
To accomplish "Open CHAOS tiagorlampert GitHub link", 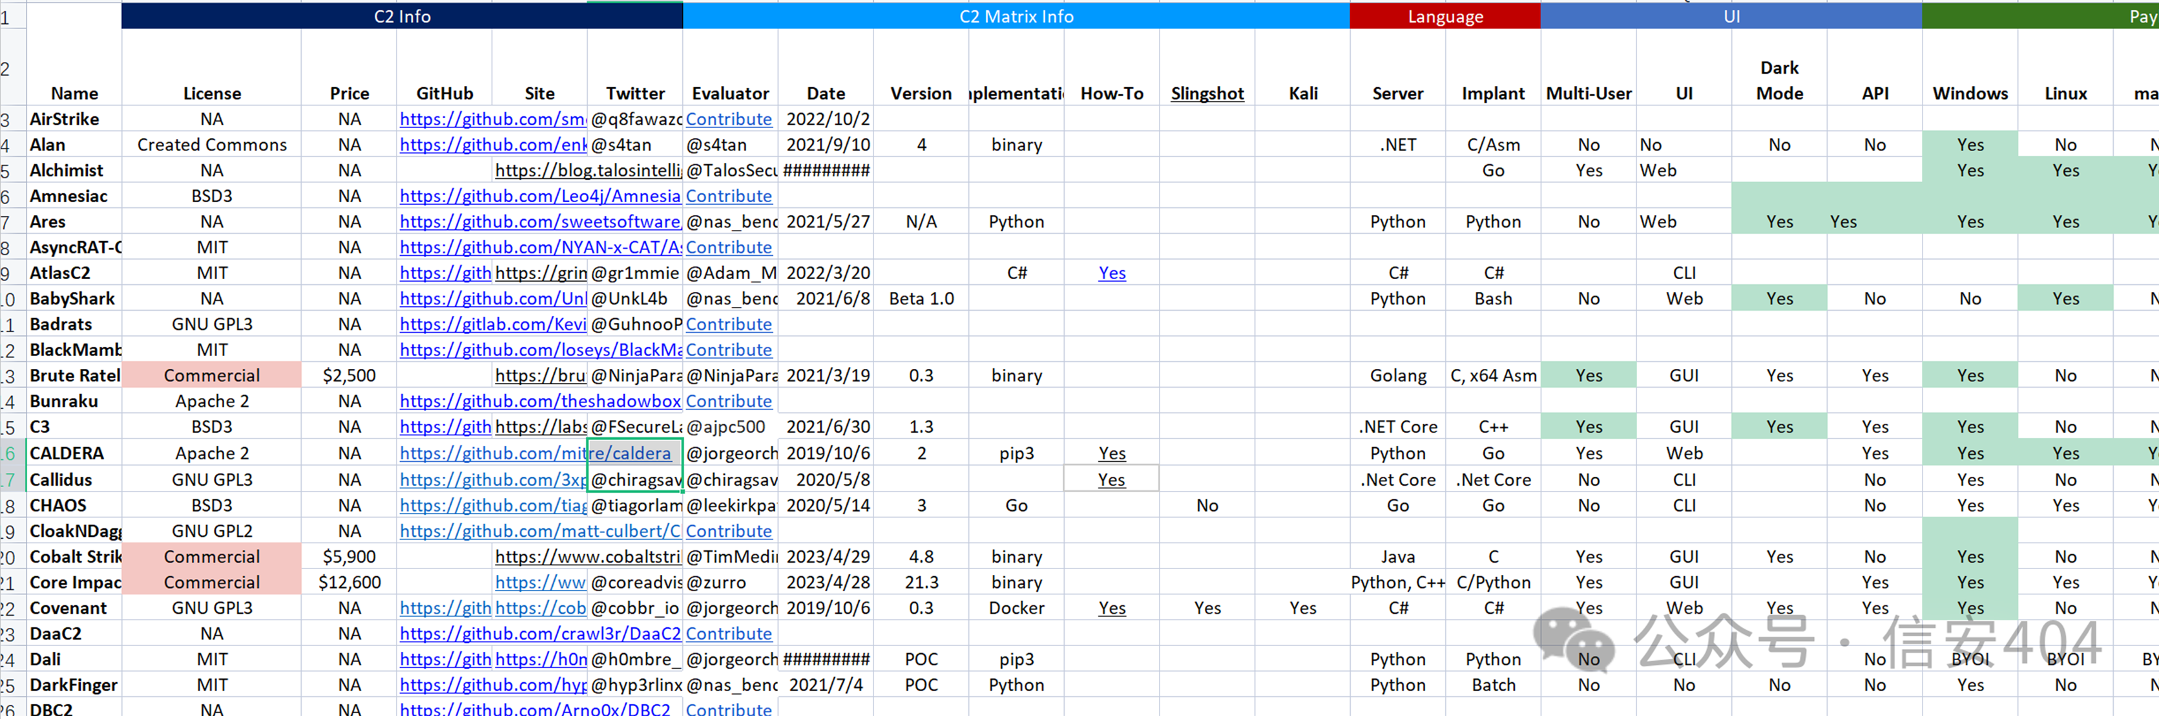I will click(492, 506).
